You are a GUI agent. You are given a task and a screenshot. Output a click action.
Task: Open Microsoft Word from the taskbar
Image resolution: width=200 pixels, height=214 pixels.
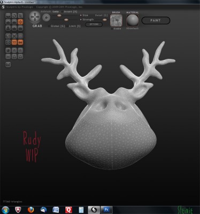[56, 210]
